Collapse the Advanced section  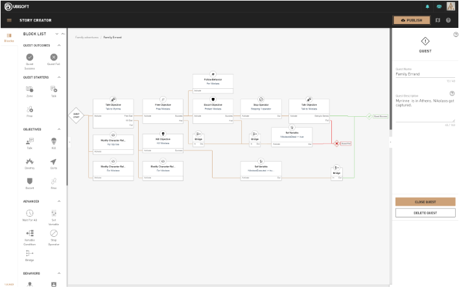point(59,201)
